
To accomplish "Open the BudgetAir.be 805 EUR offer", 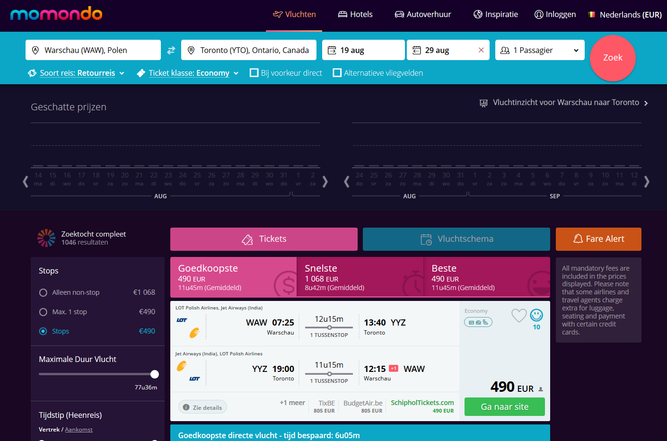I will point(363,406).
